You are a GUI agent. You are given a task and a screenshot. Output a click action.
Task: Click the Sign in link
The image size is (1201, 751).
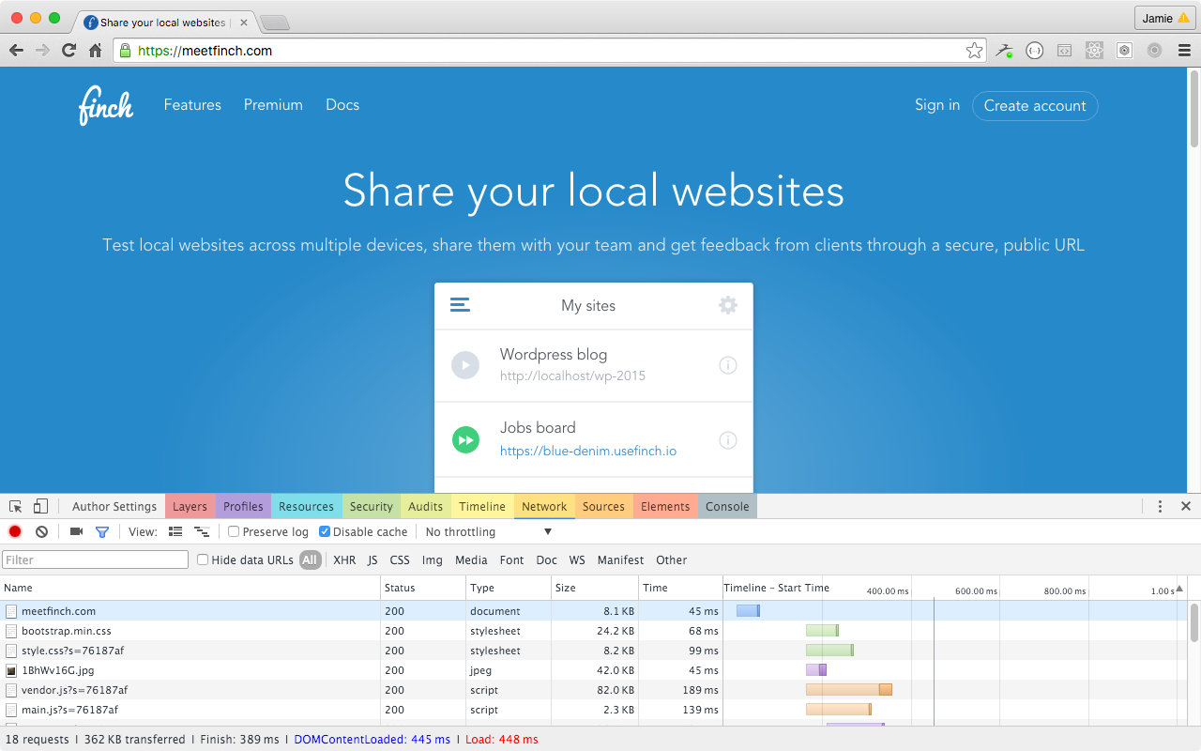pos(937,105)
